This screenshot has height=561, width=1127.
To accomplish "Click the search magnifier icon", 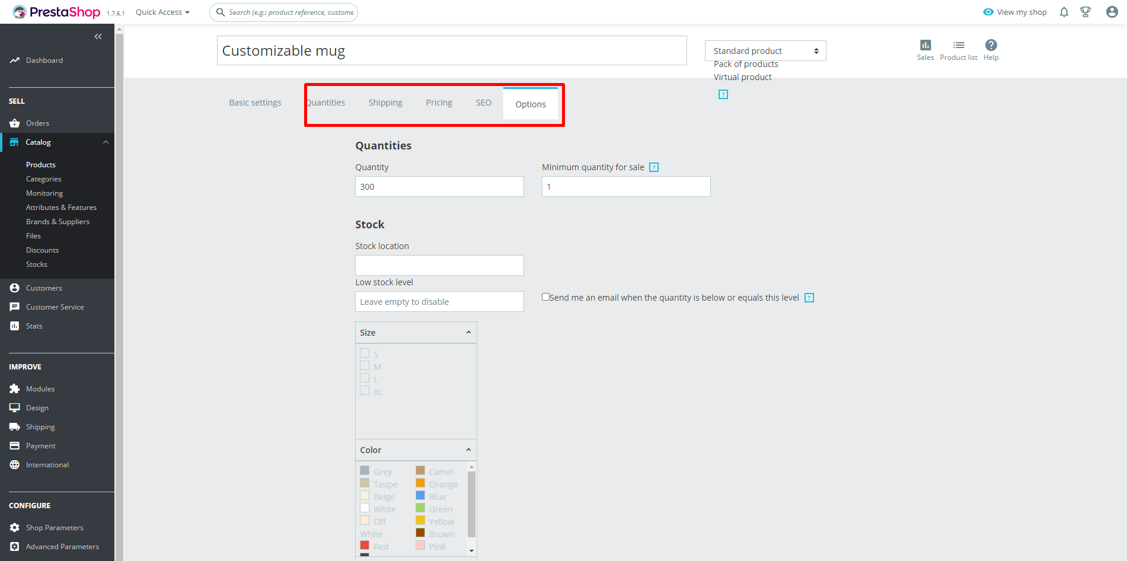I will point(221,12).
